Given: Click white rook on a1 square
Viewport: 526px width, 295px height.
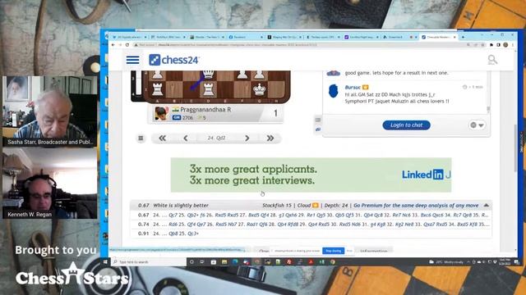Looking at the screenshot, I should [x=157, y=89].
